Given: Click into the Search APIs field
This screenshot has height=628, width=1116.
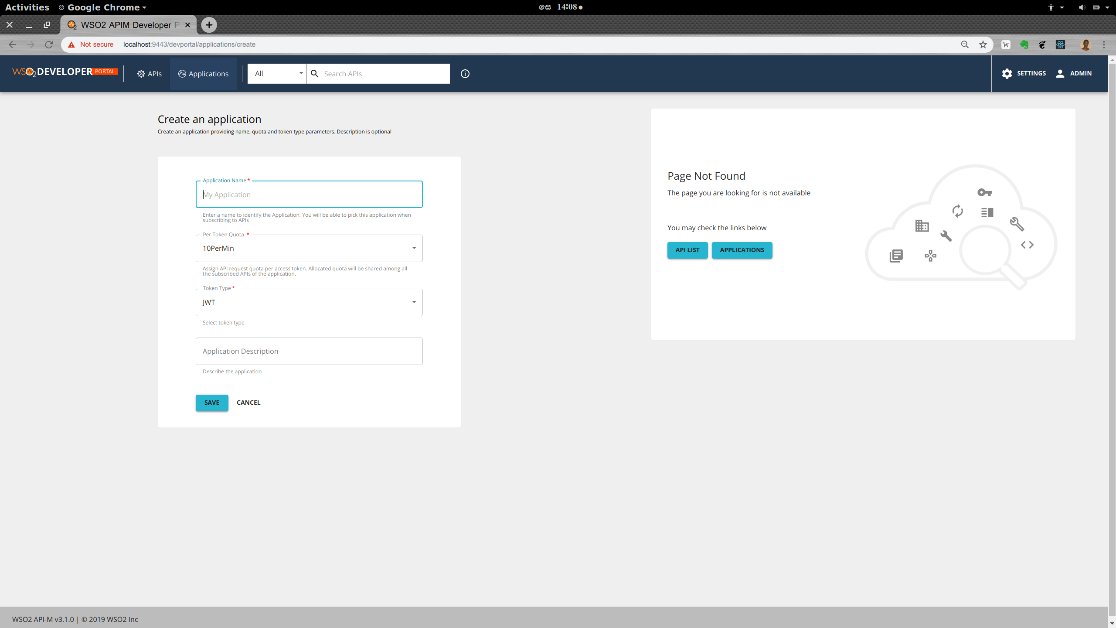Looking at the screenshot, I should (x=384, y=74).
